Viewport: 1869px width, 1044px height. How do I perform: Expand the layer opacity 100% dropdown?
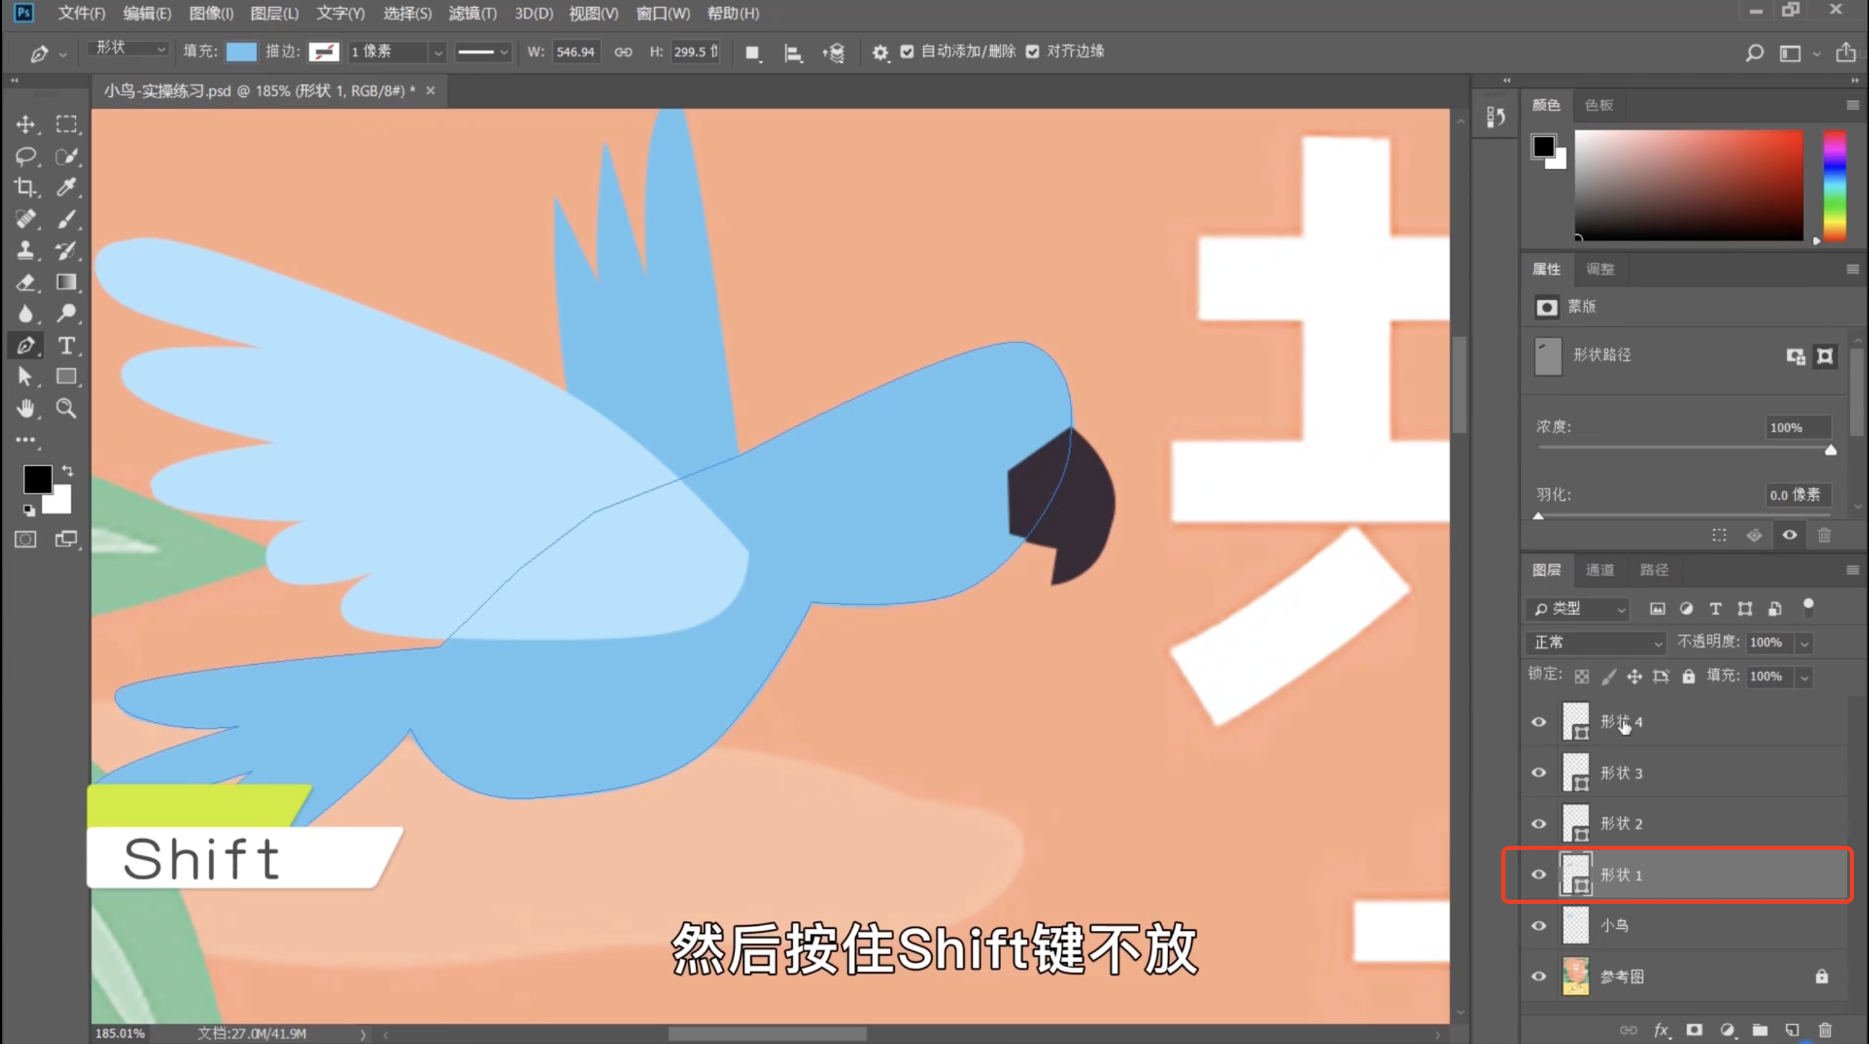tap(1805, 643)
